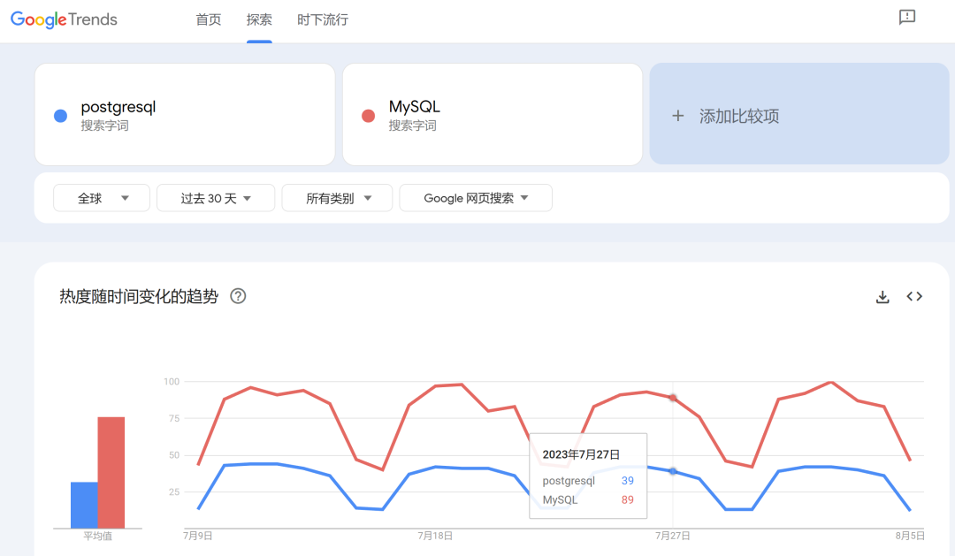Click the blue dot beside postgresql
955x556 pixels.
click(x=60, y=116)
